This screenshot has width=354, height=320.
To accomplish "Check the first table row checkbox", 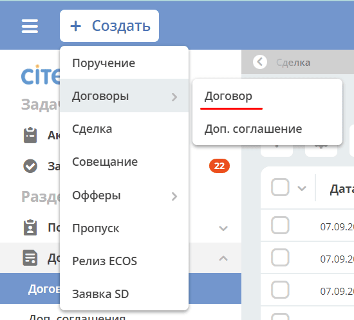I will coord(280,225).
